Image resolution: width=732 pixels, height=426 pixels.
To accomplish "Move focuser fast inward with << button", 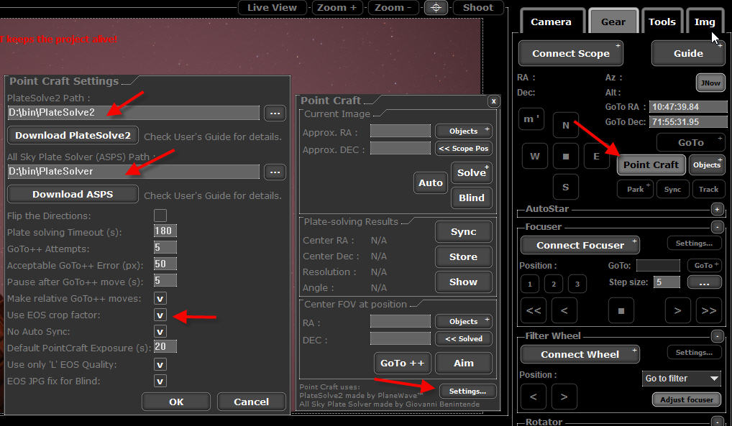I will [x=534, y=310].
